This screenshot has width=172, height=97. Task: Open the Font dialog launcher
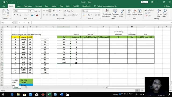coord(40,19)
